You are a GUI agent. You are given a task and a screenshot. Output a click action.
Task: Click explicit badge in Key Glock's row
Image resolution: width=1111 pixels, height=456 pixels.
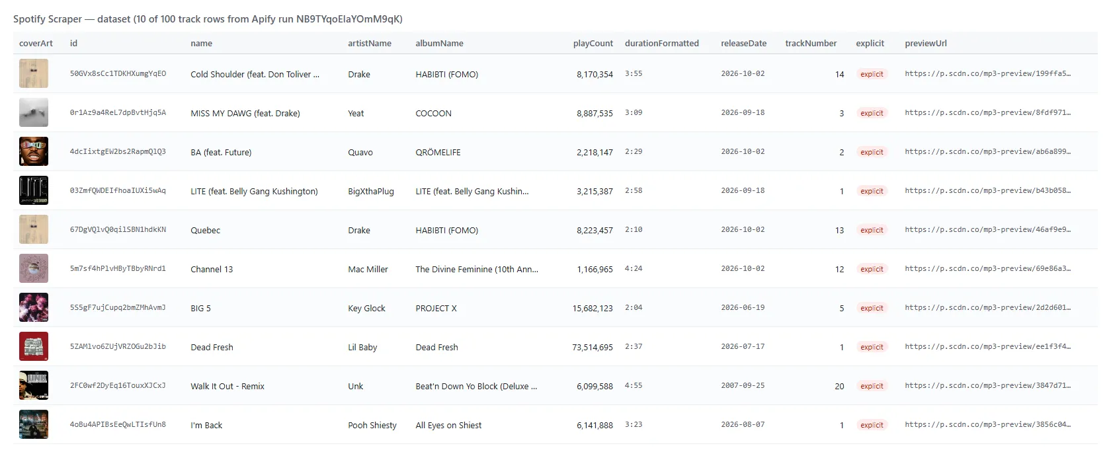872,308
